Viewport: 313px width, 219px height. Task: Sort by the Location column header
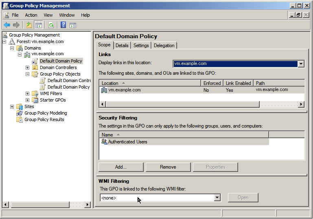[150, 83]
